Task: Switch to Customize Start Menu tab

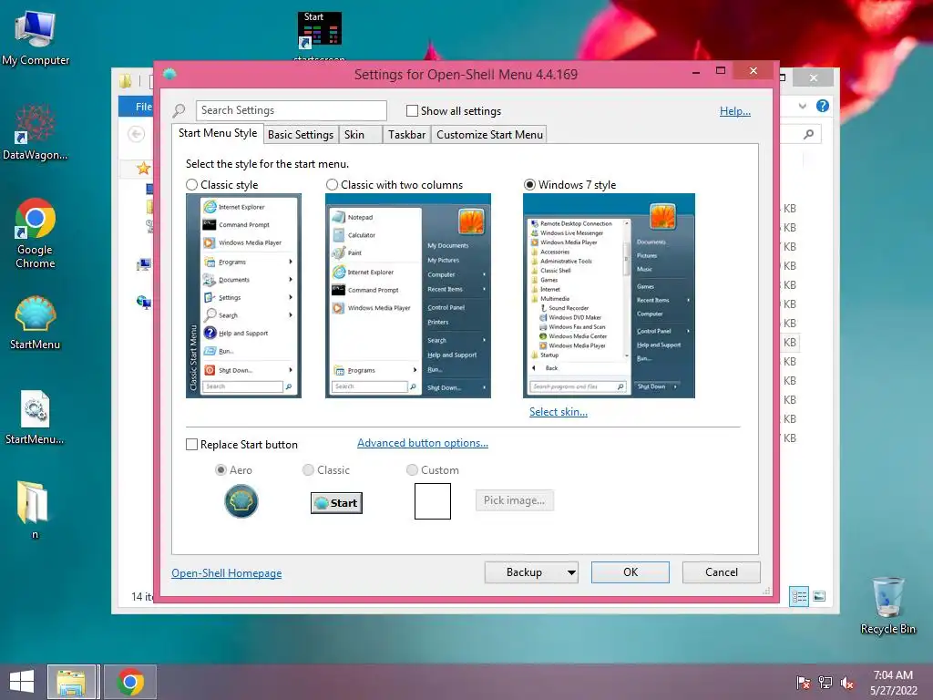Action: click(x=489, y=135)
